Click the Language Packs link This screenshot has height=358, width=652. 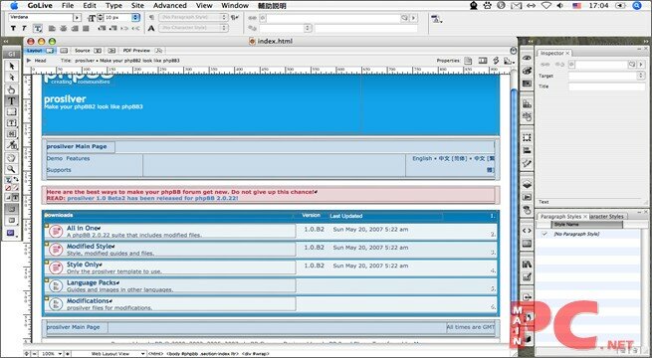[92, 282]
